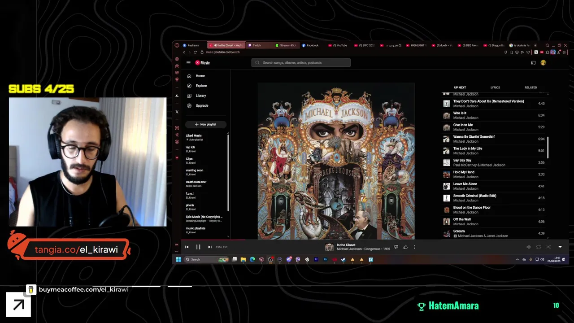Click the Windows taskbar Search box
The height and width of the screenshot is (323, 574).
tap(207, 259)
